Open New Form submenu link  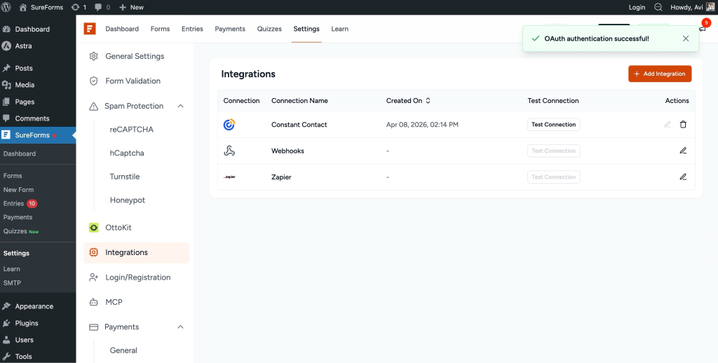(x=18, y=189)
